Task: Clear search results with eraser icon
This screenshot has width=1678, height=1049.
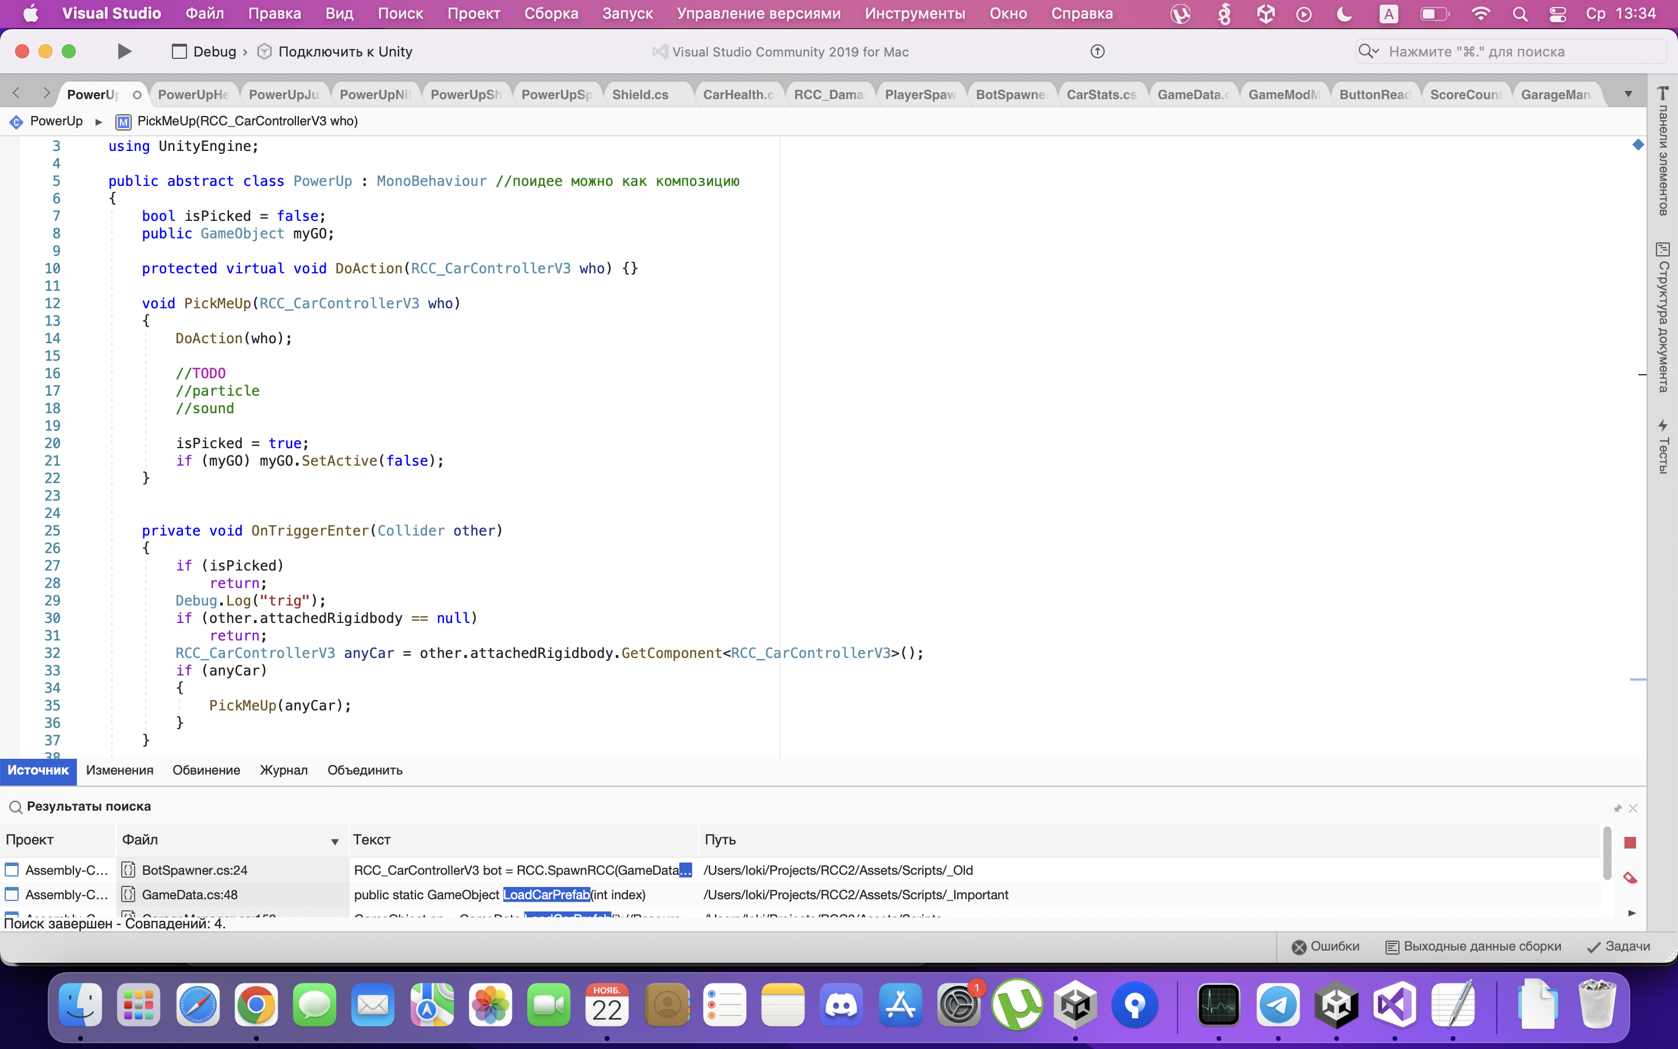Action: (1630, 878)
